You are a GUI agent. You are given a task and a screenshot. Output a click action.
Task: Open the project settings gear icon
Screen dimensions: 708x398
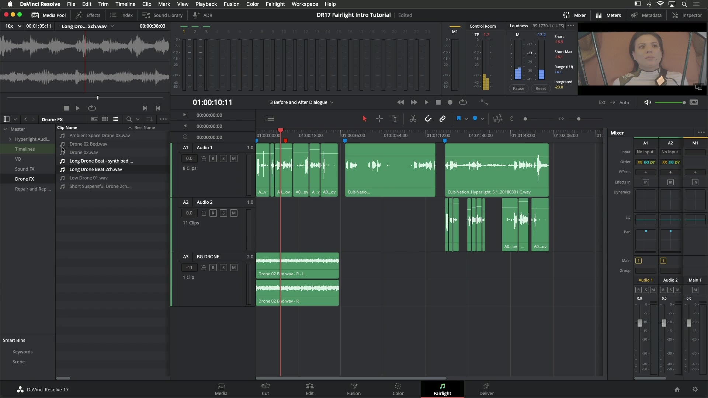coord(695,390)
